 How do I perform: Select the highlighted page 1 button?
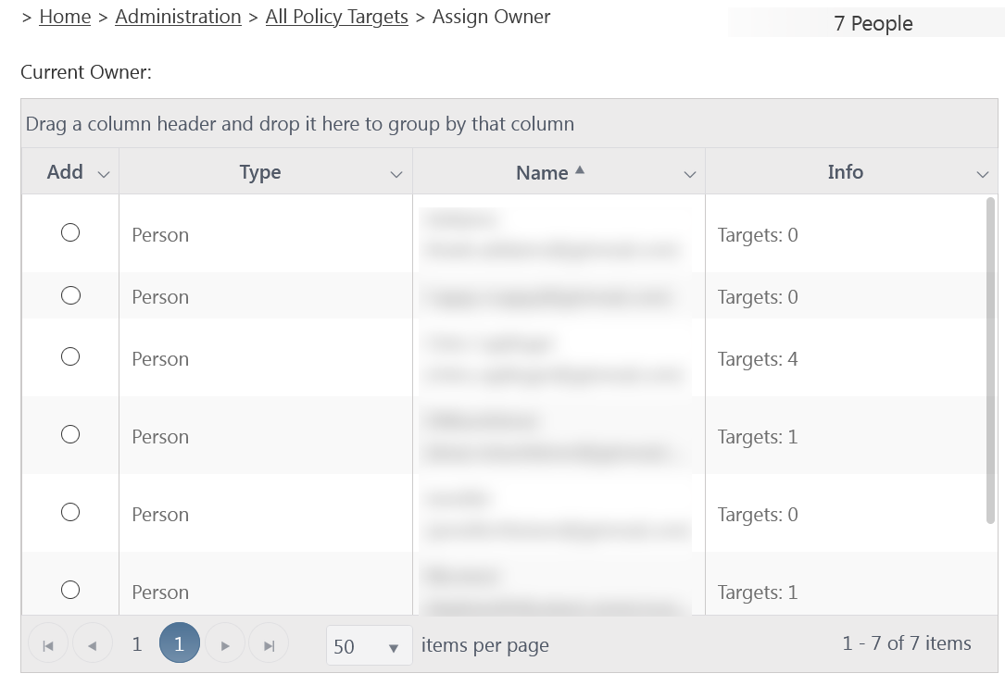pyautogui.click(x=179, y=644)
